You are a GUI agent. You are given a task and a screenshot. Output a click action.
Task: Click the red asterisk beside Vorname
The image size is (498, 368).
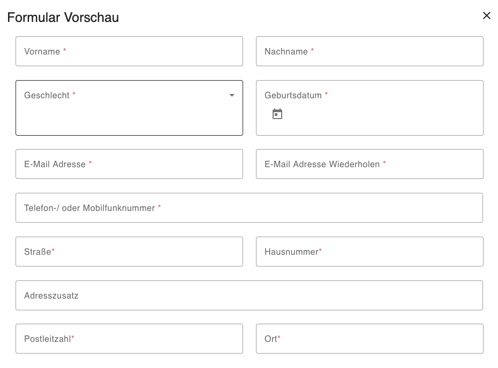tap(64, 50)
